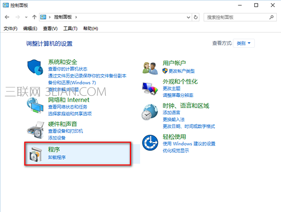
Task: Click 卸载程序 link
Action: [57, 157]
